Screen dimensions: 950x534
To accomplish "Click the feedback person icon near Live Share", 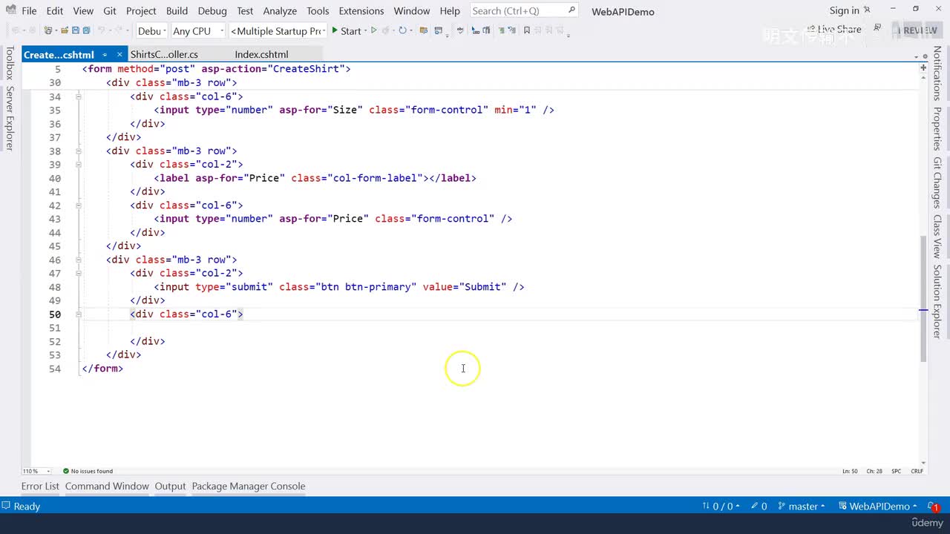I will tap(877, 28).
